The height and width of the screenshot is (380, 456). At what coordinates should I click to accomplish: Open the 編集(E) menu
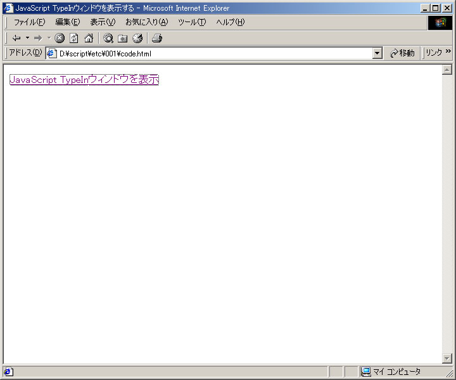pyautogui.click(x=68, y=22)
